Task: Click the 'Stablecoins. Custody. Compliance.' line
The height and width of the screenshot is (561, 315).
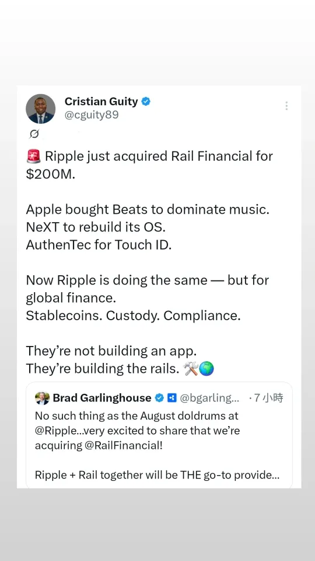Action: click(133, 316)
